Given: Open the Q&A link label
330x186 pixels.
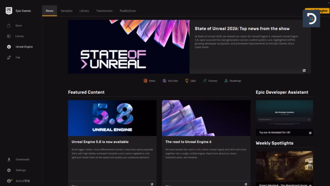Looking at the screenshot, I should point(193,81).
